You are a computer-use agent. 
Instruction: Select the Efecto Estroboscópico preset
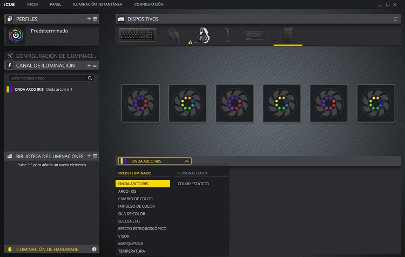coord(142,228)
